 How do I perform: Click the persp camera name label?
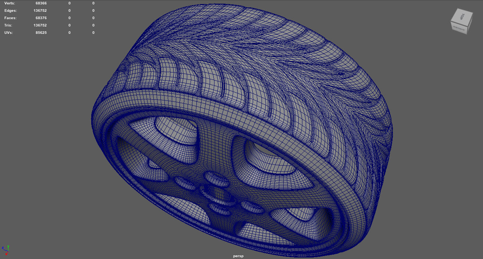[x=238, y=256]
